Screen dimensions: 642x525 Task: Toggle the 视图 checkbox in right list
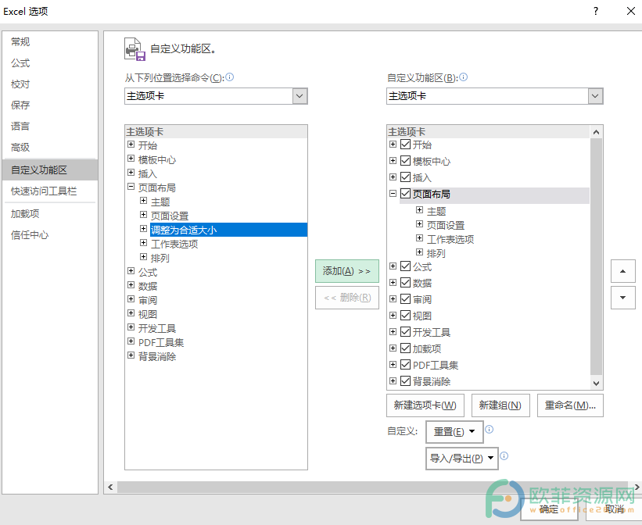click(x=405, y=315)
